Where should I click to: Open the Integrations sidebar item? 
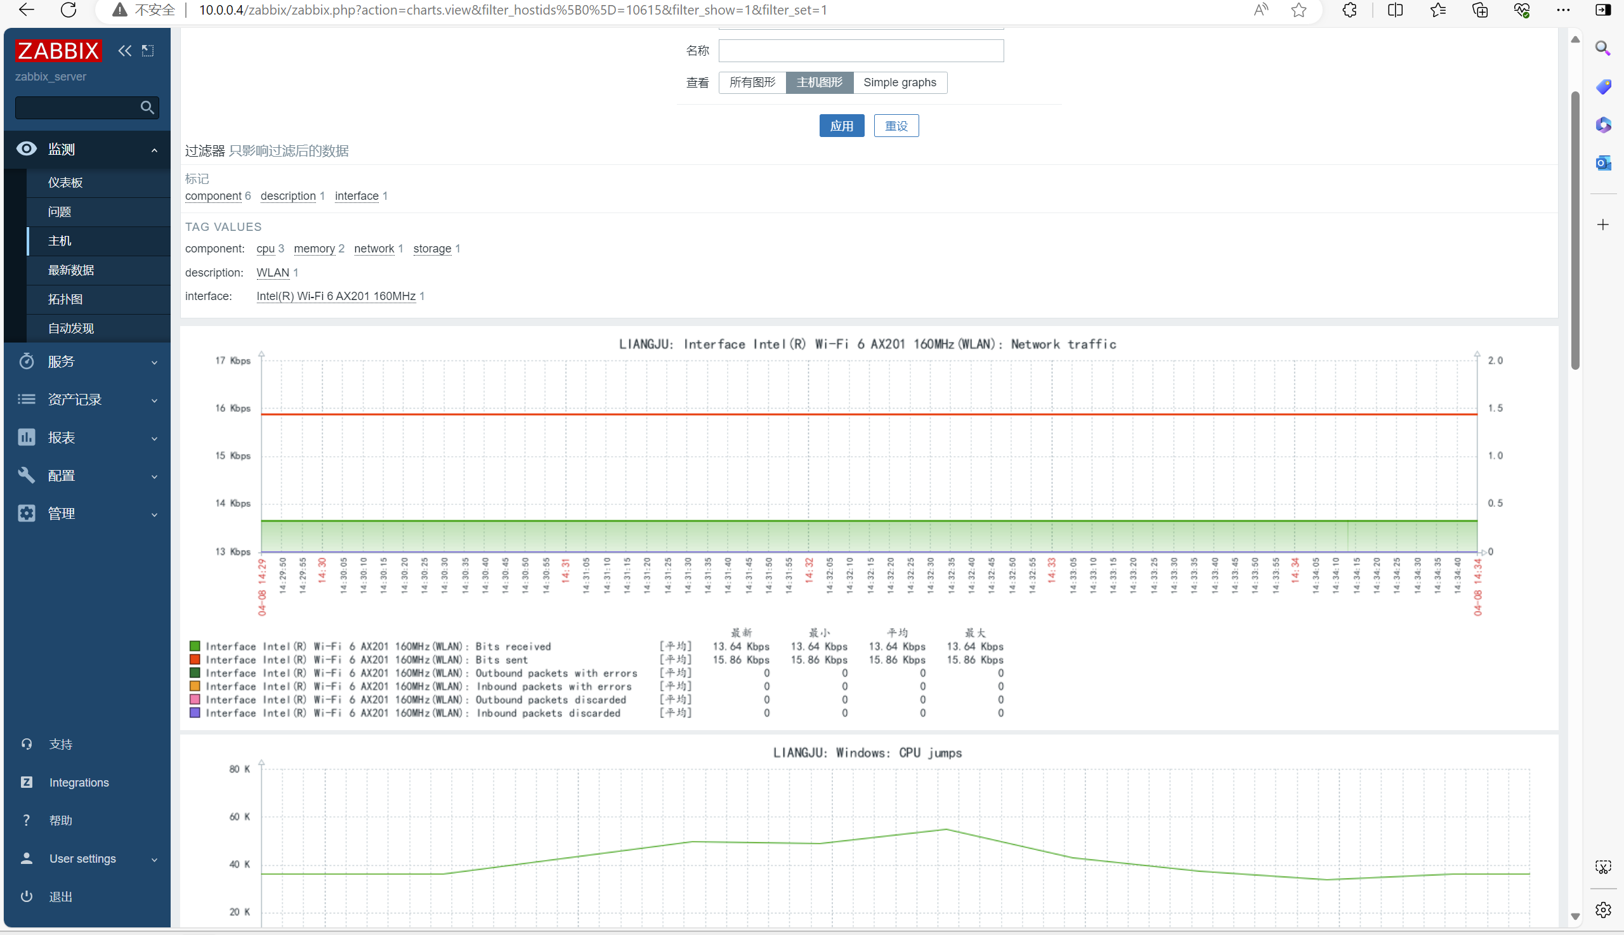(x=78, y=782)
